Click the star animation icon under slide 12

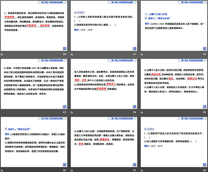(x=142, y=54)
